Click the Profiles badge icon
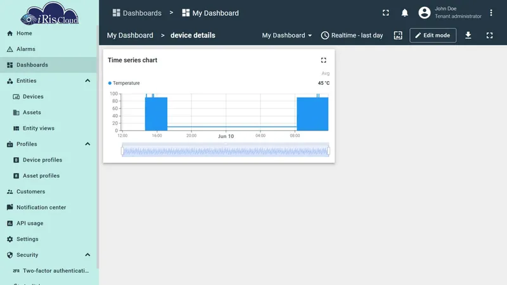507x285 pixels. tap(10, 144)
